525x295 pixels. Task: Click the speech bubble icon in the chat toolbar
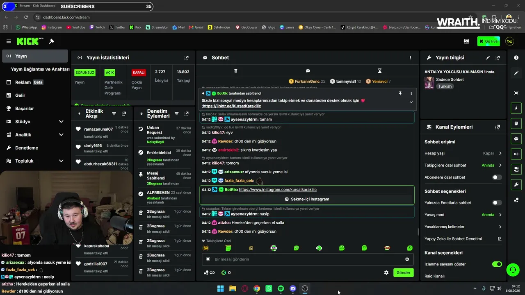click(x=308, y=71)
